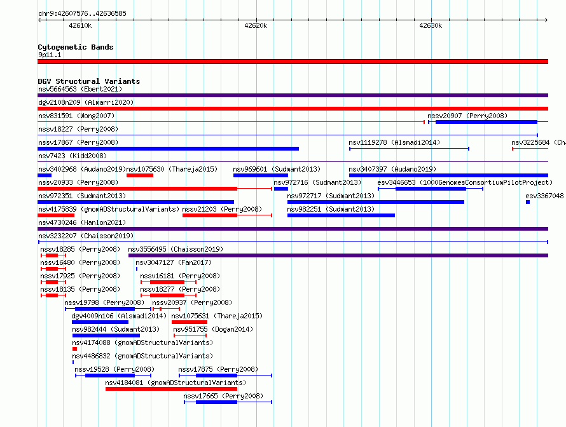Select the nsv7423 (Kidd2008) label
Screen dimensions: 566x427
[x=72, y=156]
